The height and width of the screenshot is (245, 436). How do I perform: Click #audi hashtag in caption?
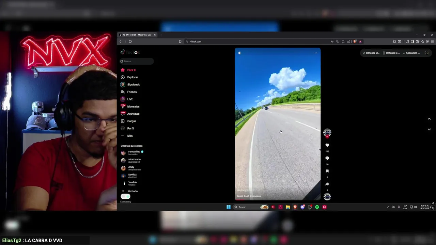tap(240, 196)
